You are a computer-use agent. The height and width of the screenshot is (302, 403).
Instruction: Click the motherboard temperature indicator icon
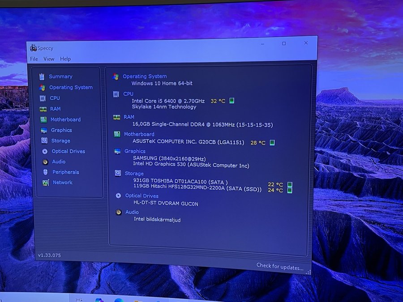(x=272, y=143)
